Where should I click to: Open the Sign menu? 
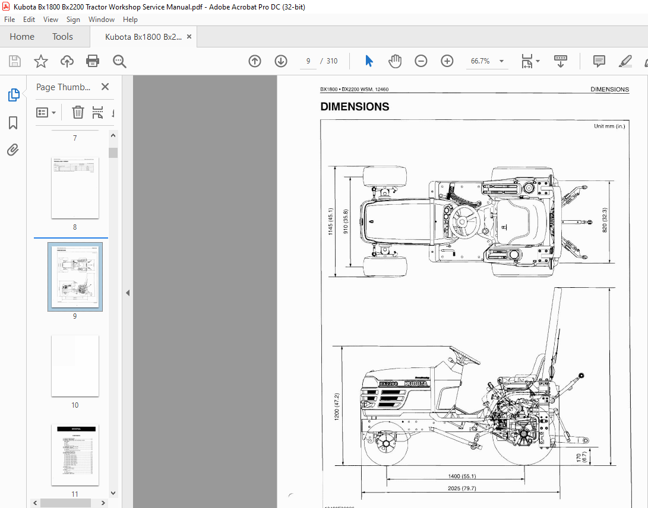click(73, 20)
